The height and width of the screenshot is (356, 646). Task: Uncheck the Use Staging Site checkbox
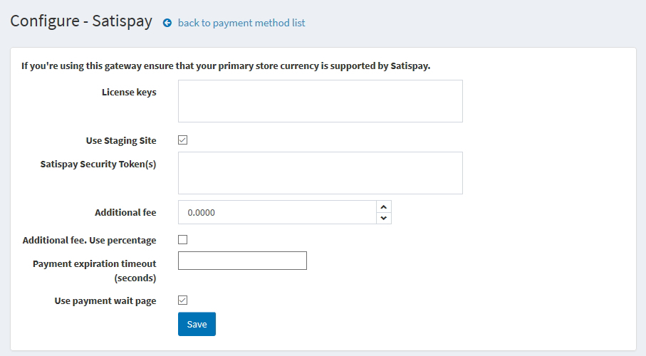point(182,140)
